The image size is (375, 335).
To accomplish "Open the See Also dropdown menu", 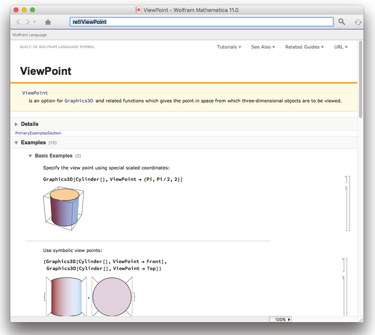I will [263, 47].
